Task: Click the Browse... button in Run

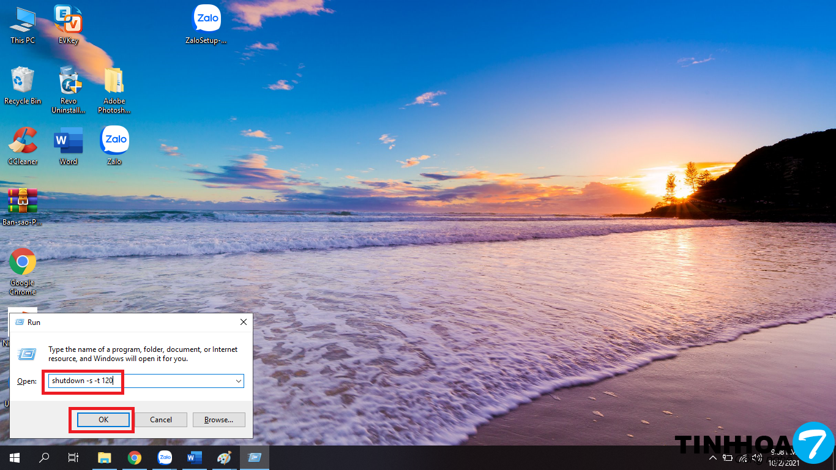Action: click(x=218, y=420)
